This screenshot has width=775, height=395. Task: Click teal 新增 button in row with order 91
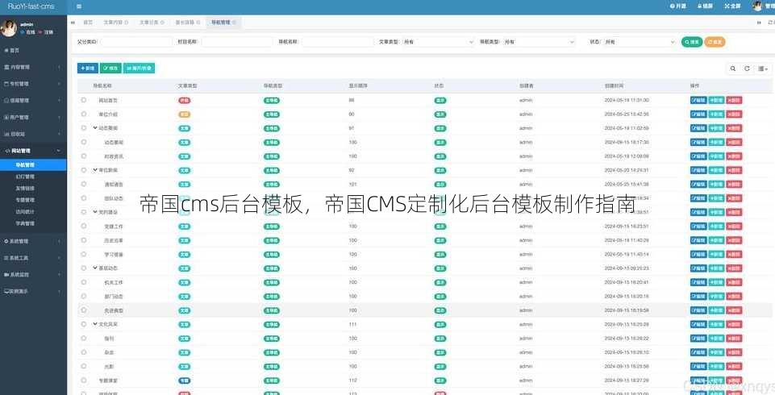tap(716, 128)
